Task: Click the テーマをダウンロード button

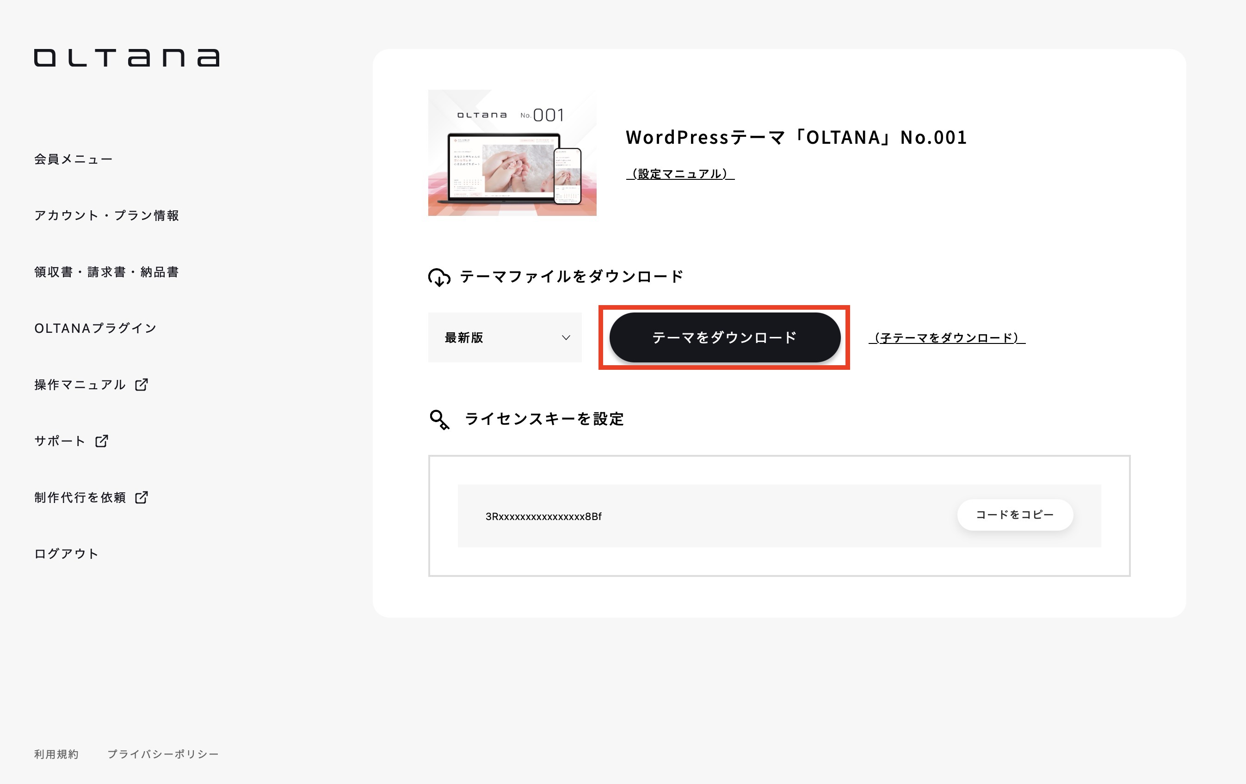Action: pos(724,337)
